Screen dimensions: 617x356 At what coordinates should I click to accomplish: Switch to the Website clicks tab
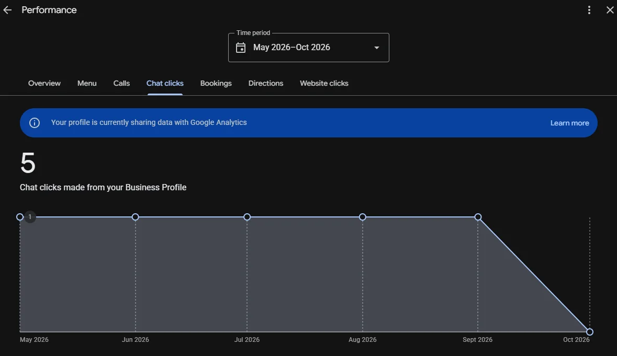click(x=324, y=83)
